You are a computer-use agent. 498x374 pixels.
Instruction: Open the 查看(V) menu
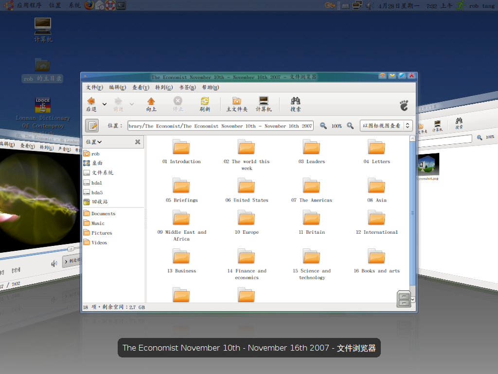click(141, 88)
